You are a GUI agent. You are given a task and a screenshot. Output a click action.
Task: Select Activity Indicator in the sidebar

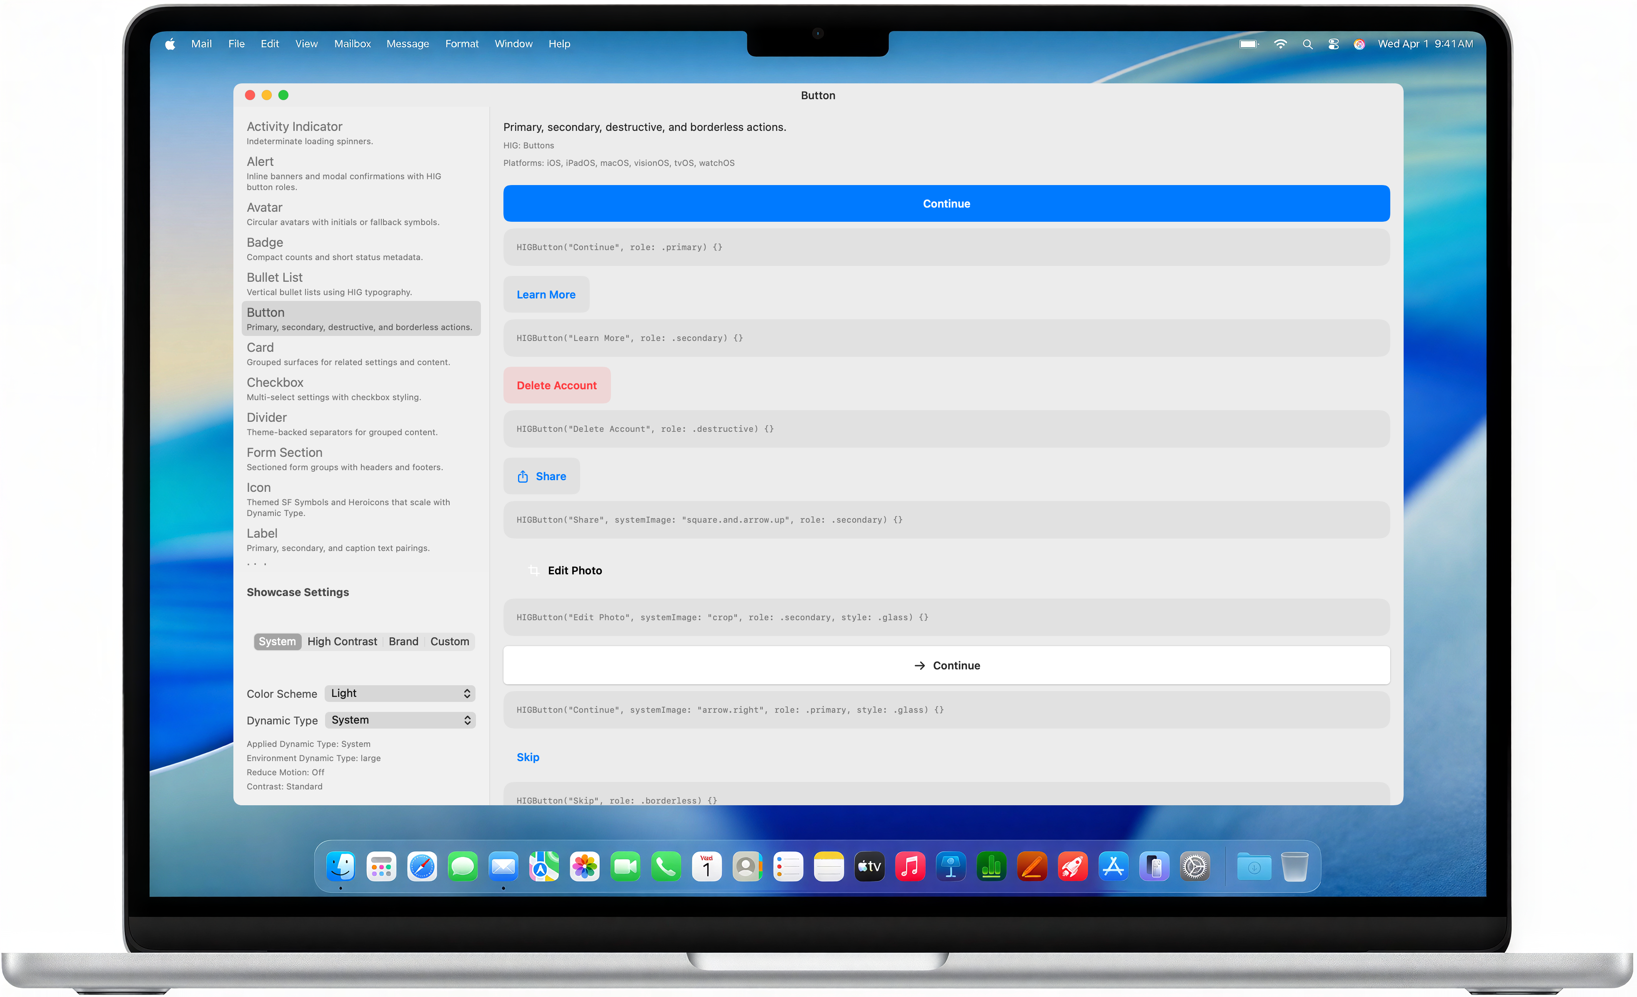tap(361, 132)
